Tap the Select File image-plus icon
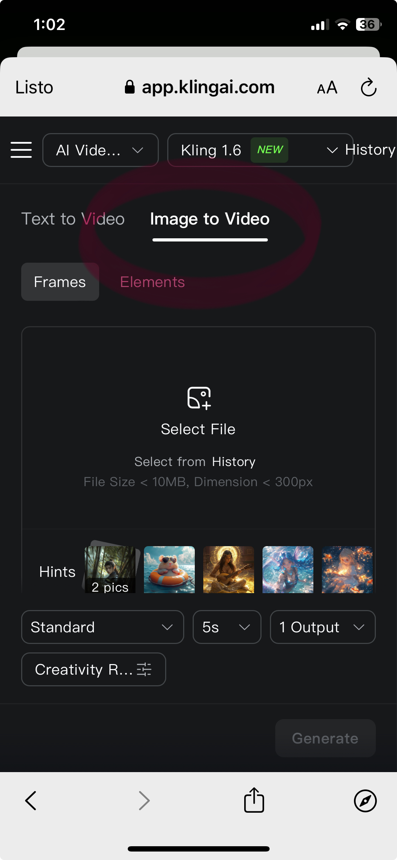 pyautogui.click(x=199, y=398)
